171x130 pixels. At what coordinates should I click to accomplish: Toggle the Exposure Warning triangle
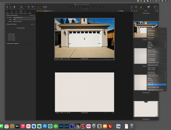(x=141, y=7)
